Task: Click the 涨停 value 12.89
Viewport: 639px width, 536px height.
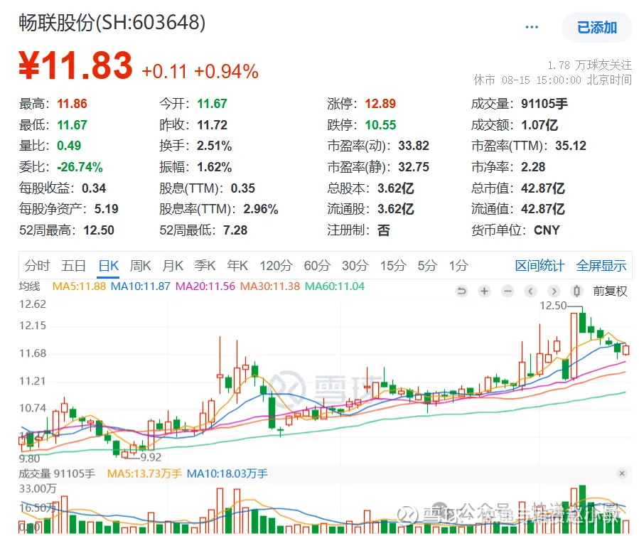Action: pos(380,104)
